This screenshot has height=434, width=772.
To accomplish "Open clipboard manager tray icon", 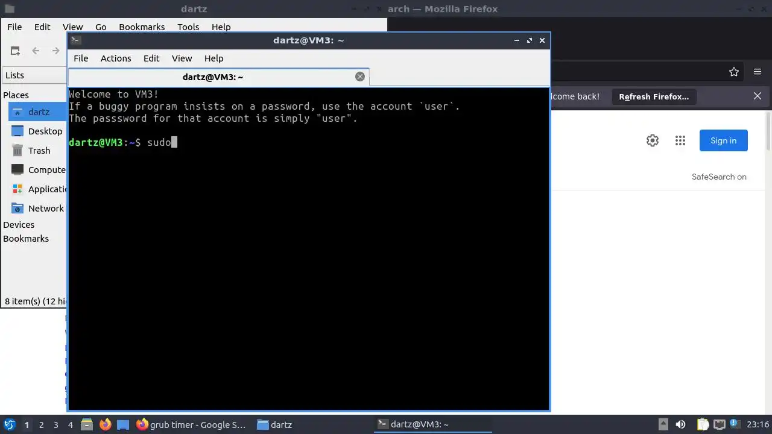I will coord(703,424).
